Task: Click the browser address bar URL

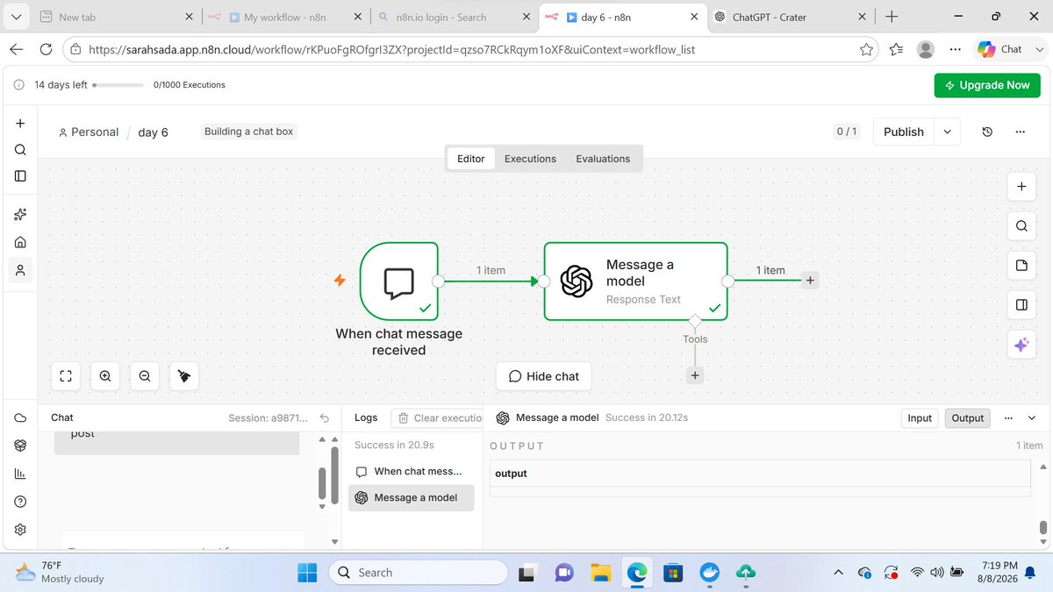Action: coord(392,50)
